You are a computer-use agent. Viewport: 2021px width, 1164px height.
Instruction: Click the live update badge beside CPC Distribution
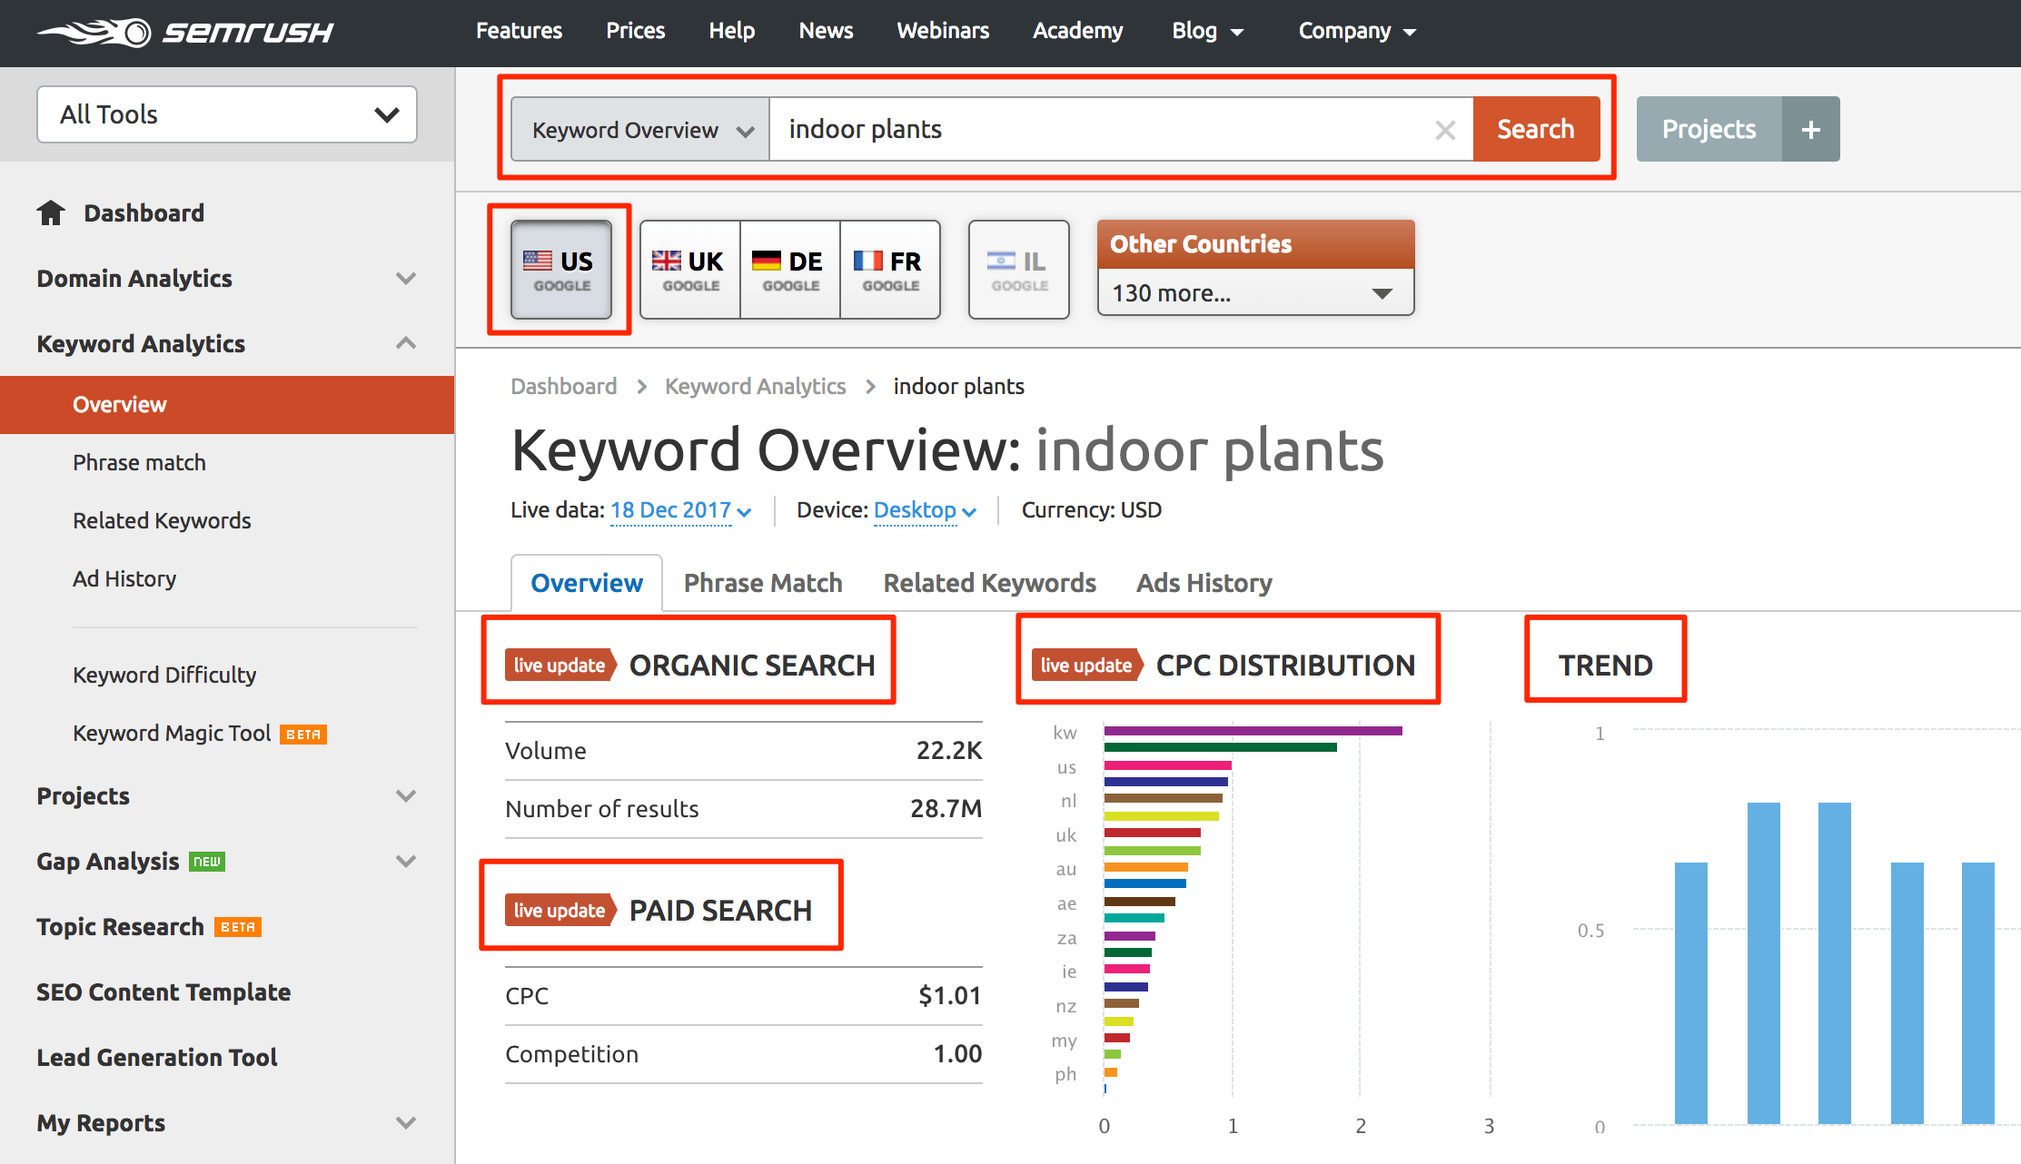[1086, 666]
